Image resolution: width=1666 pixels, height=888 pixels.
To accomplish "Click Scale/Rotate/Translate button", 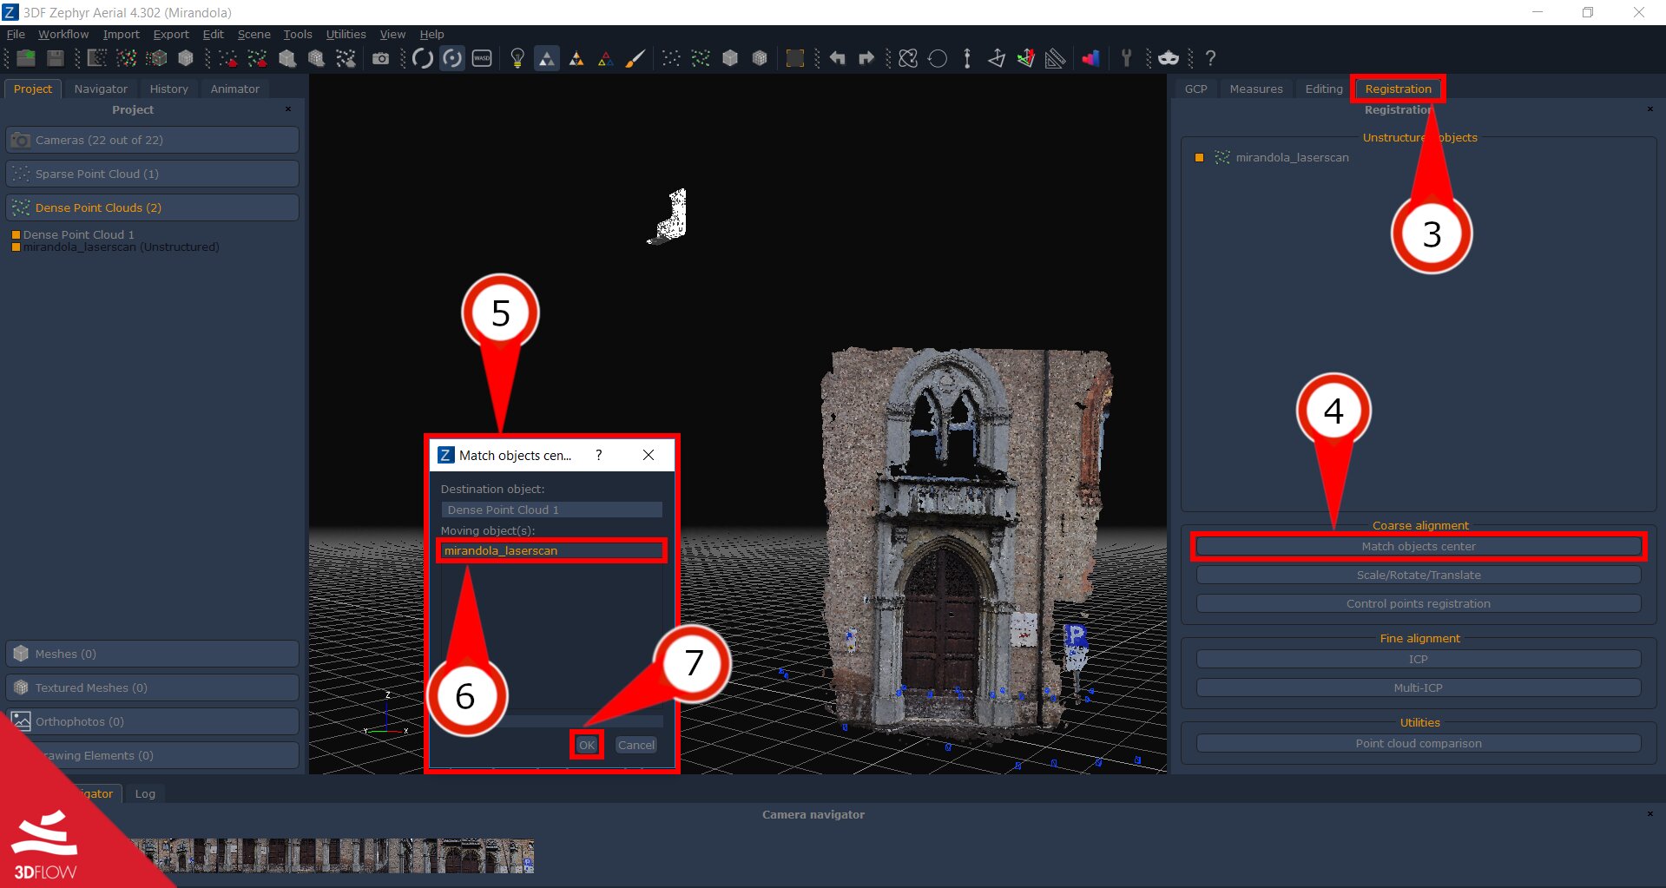I will (x=1419, y=575).
